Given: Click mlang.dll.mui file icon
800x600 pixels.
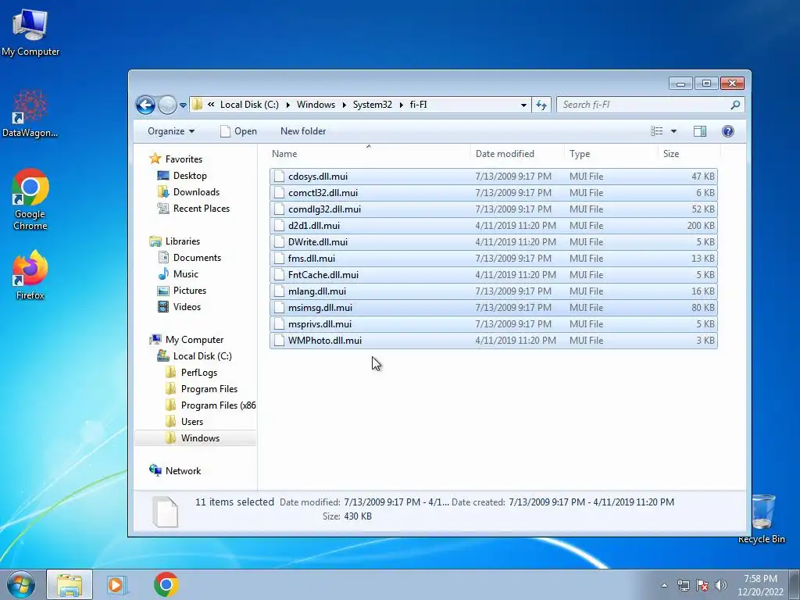Looking at the screenshot, I should tap(279, 291).
